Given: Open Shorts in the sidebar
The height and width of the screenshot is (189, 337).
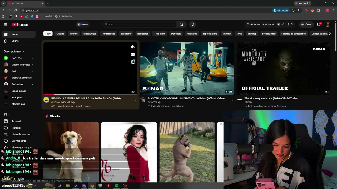Looking at the screenshot, I should [18, 41].
